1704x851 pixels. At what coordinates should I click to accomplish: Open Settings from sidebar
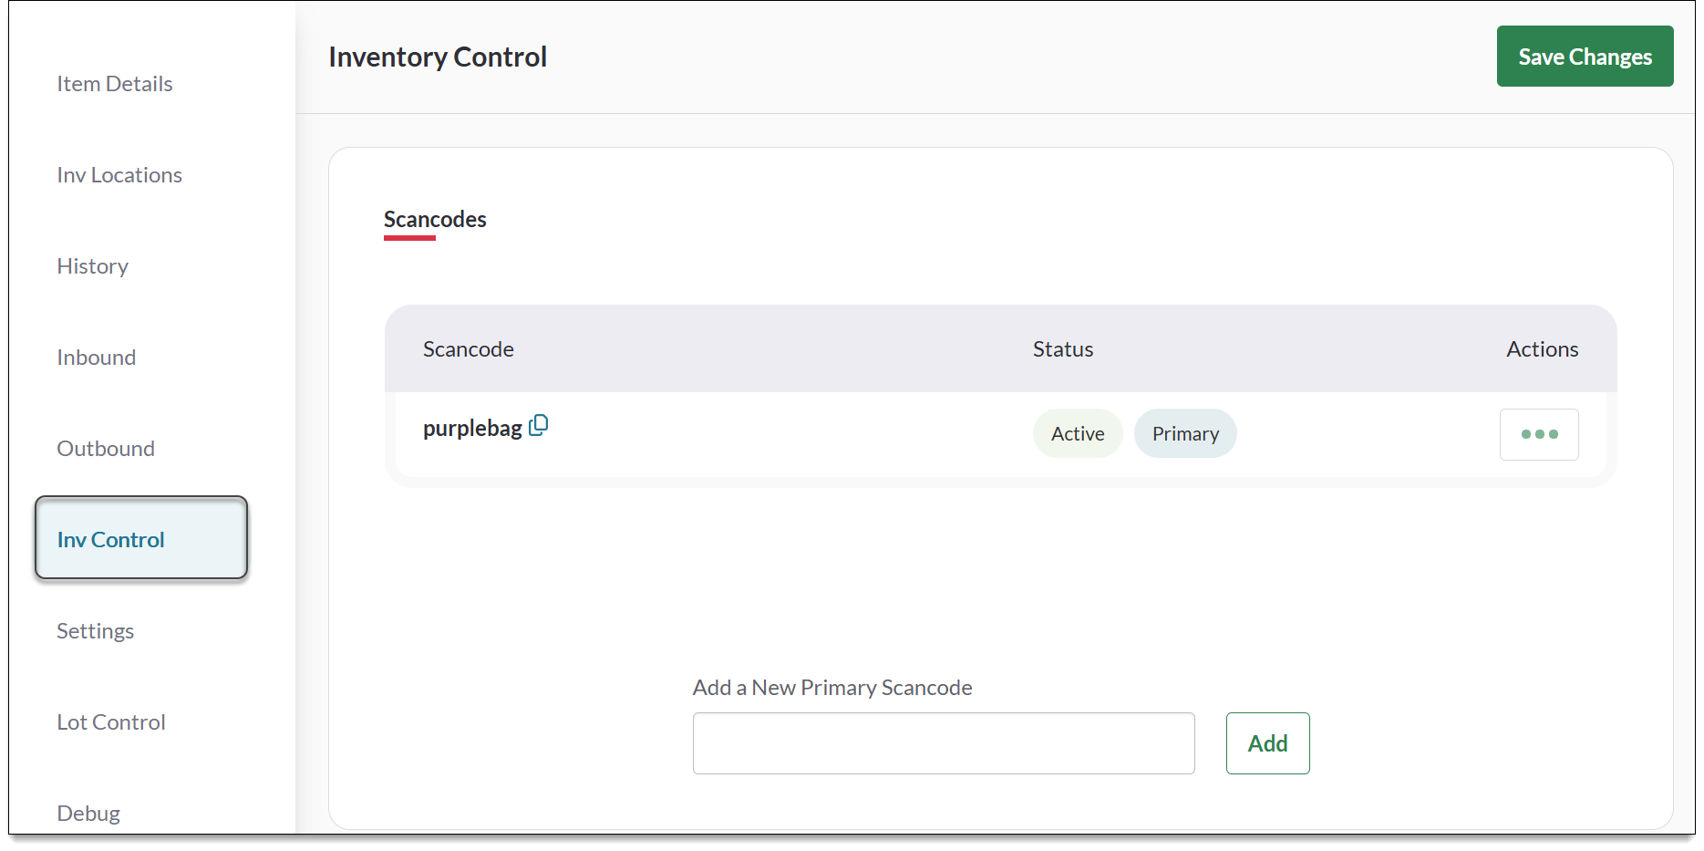point(95,631)
